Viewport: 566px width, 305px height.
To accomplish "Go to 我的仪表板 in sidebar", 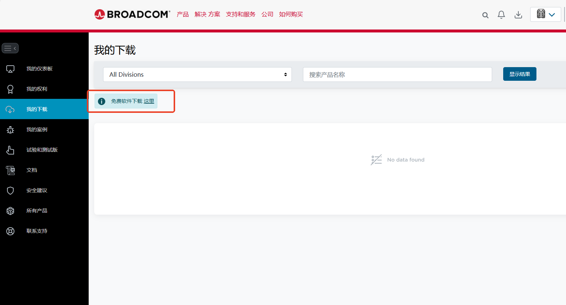I will (40, 69).
